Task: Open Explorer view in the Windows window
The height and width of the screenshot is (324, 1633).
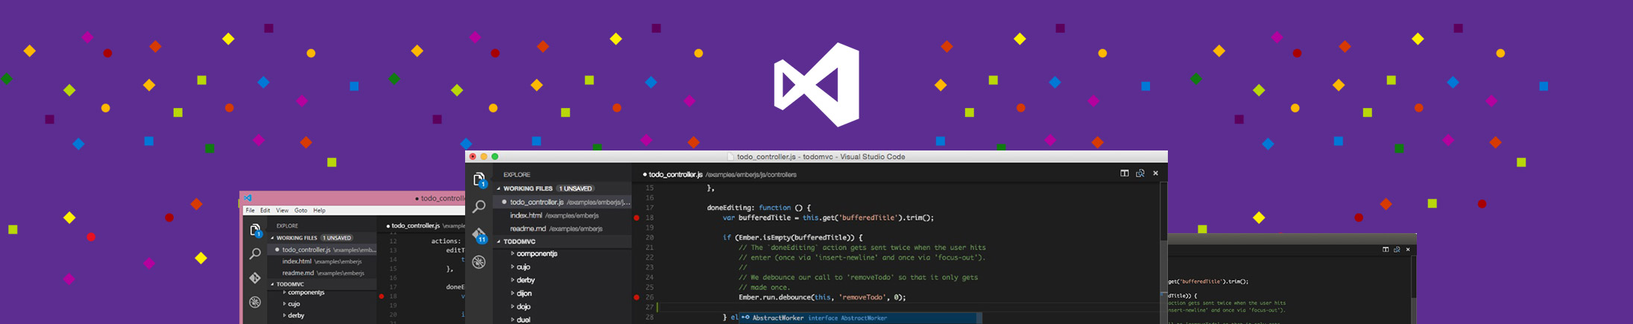Action: click(x=255, y=230)
